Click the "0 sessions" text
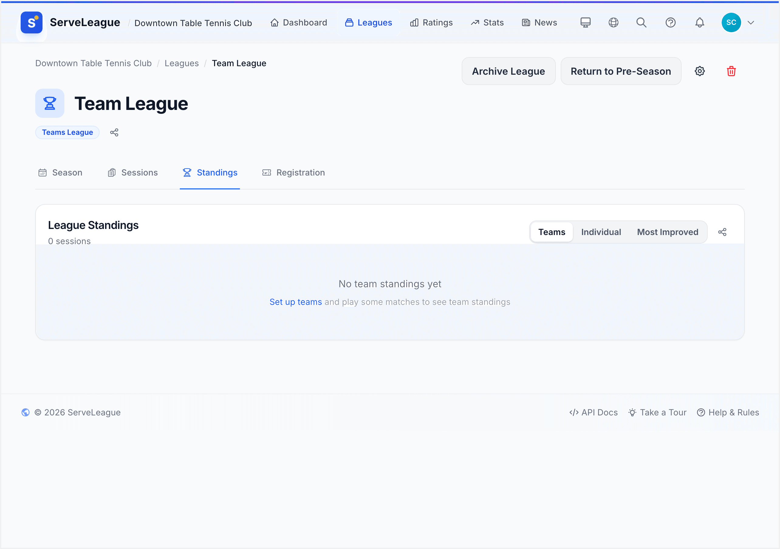 tap(69, 241)
